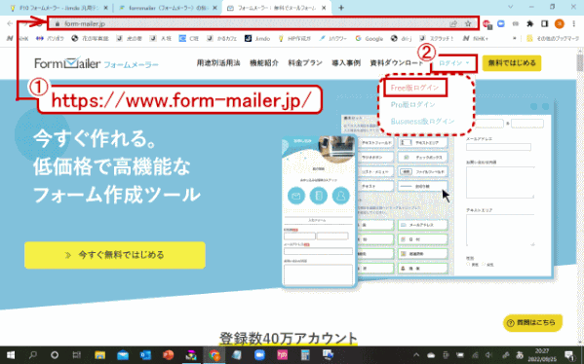584x364 pixels.
Task: Open the NHK+ bookmark
Action: point(475,38)
